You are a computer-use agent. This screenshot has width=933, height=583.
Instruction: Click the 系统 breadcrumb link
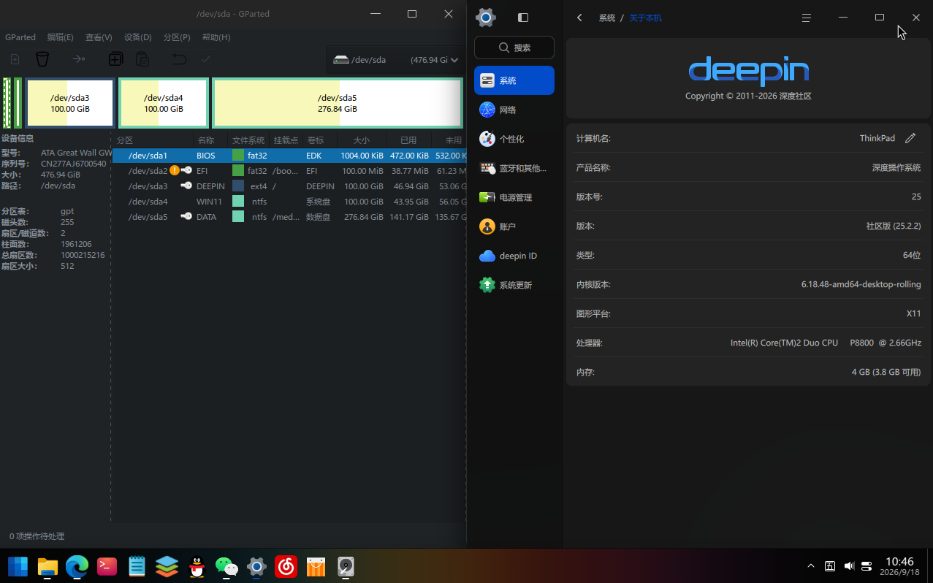tap(607, 18)
